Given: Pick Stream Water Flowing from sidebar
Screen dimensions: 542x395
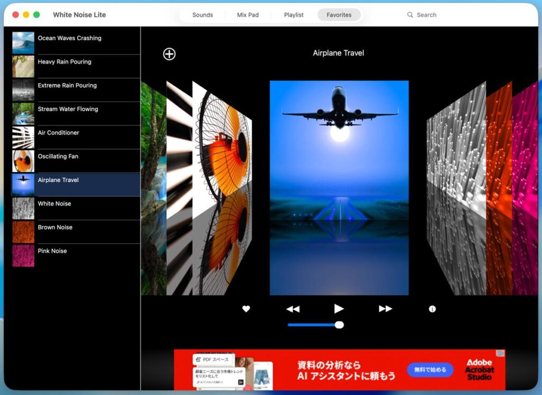Looking at the screenshot, I should (68, 109).
